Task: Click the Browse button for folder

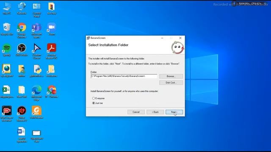Action: (x=171, y=76)
